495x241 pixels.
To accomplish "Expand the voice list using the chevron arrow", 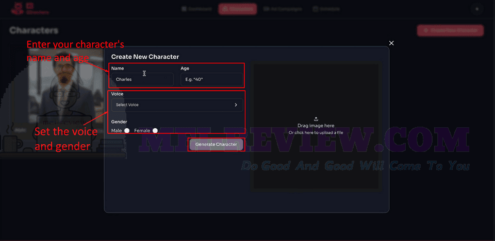I will click(x=236, y=105).
